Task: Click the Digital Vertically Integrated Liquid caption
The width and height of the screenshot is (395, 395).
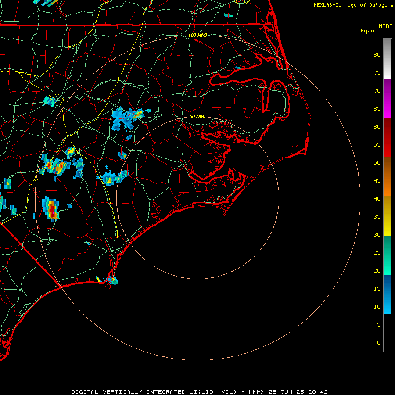Action: coord(154,392)
